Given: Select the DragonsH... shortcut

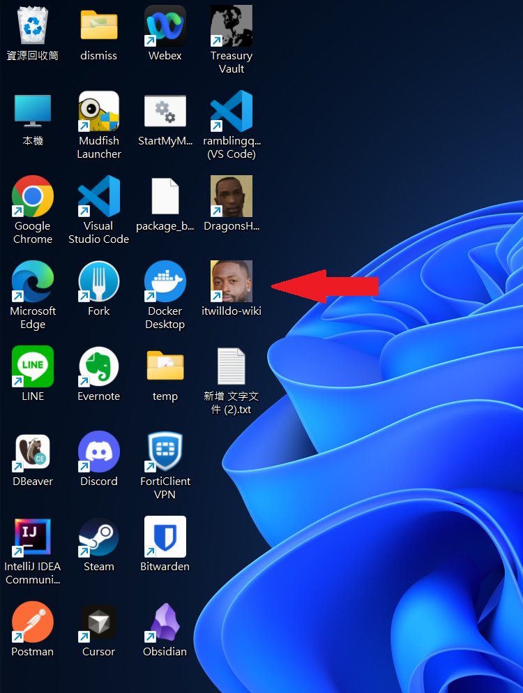Looking at the screenshot, I should click(232, 196).
